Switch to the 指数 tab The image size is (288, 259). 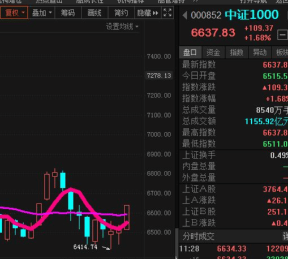pyautogui.click(x=237, y=52)
